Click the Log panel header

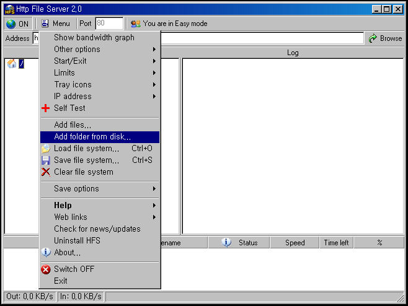(293, 53)
